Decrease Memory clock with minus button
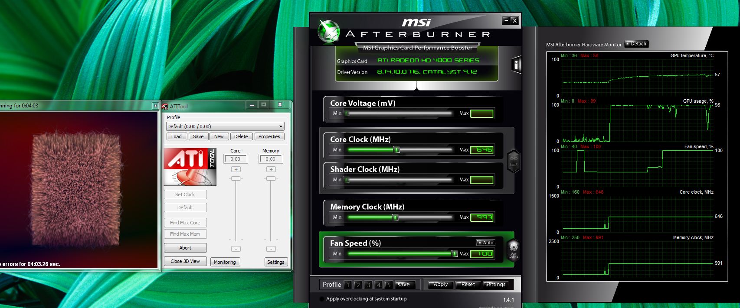This screenshot has height=308, width=740. pyautogui.click(x=271, y=249)
